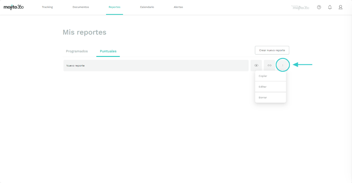Open the user profile icon
The height and width of the screenshot is (183, 352).
[340, 7]
